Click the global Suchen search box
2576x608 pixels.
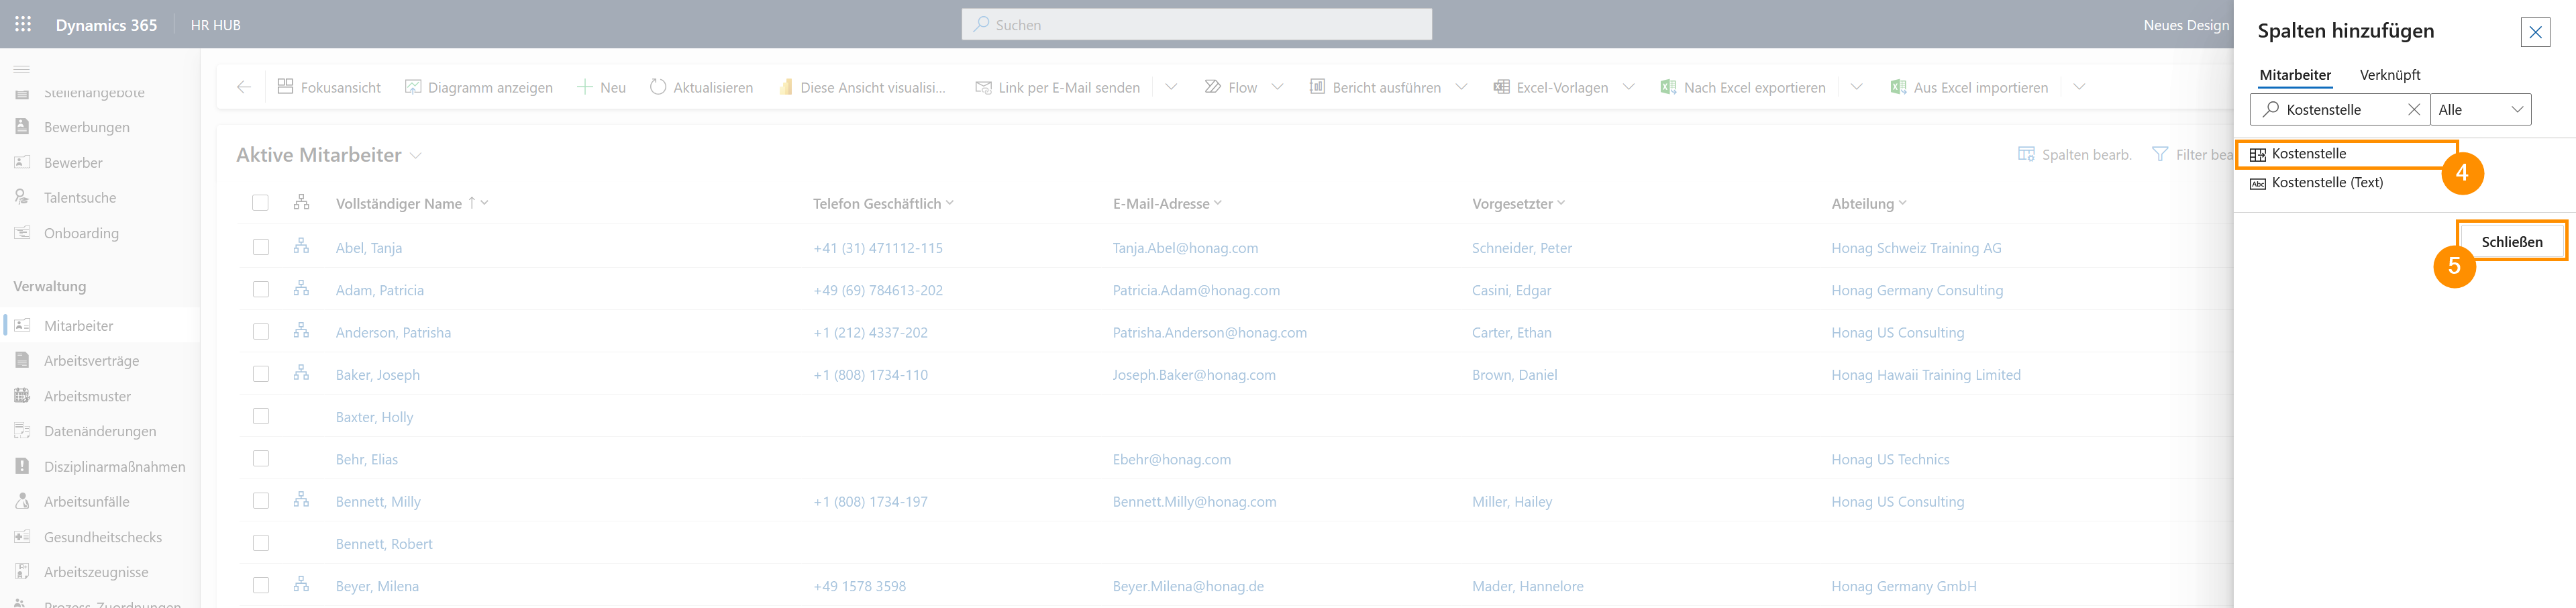coord(1196,24)
